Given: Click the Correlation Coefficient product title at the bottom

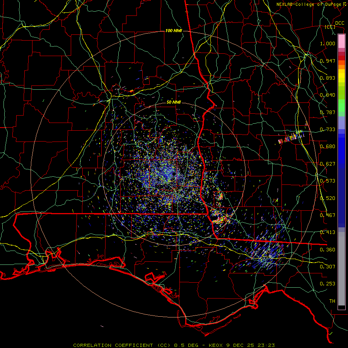Looking at the screenshot, I should click(174, 345).
